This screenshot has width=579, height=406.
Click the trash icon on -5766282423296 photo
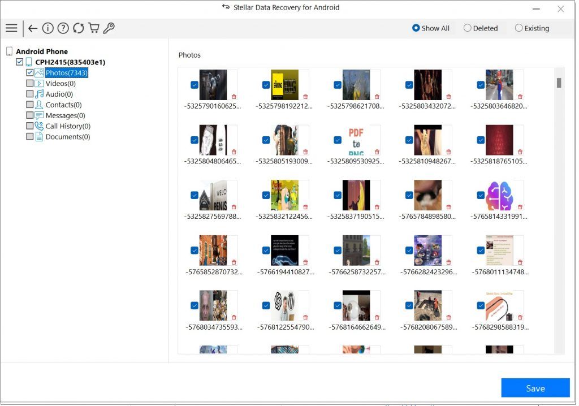[448, 262]
